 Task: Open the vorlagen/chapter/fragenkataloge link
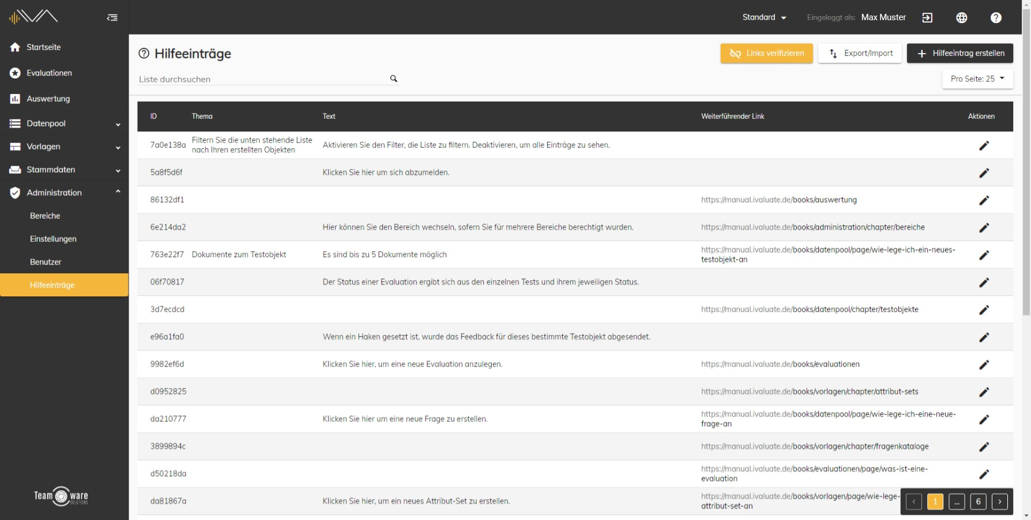click(815, 446)
